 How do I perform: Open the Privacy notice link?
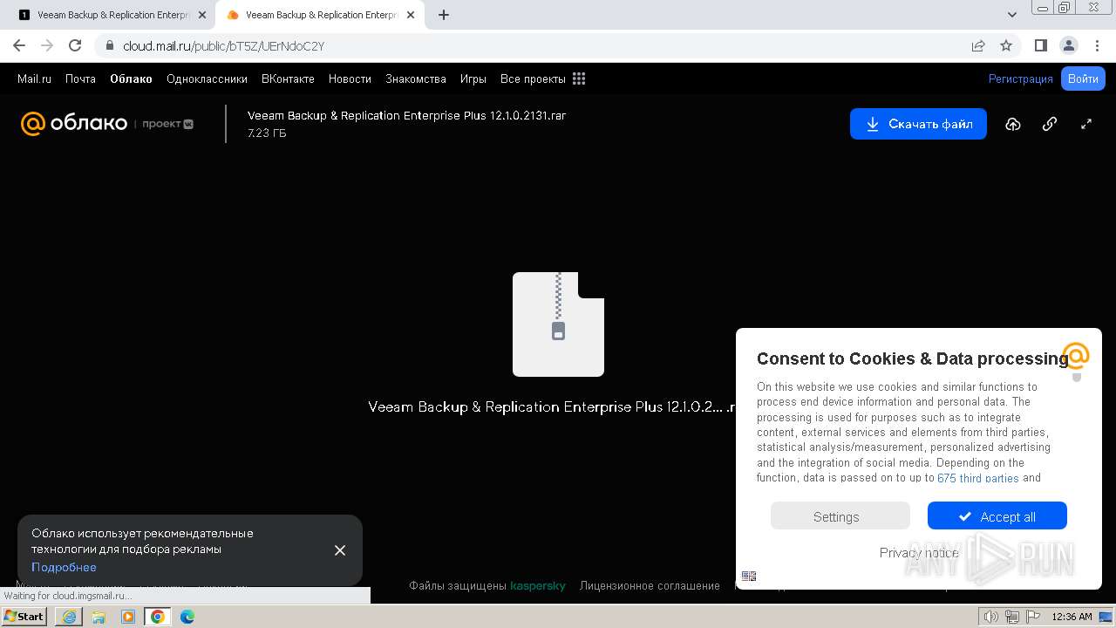(918, 553)
